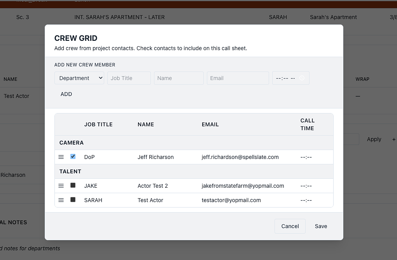Uncheck the DoP crew member checkbox
Image resolution: width=397 pixels, height=260 pixels.
(x=73, y=157)
